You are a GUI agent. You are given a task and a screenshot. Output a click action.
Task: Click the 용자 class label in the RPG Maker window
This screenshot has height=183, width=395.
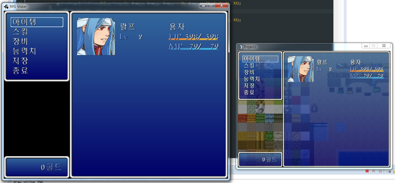point(177,27)
